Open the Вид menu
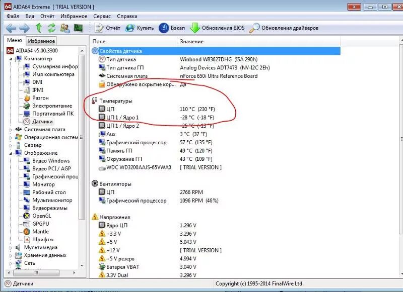Viewport: 403px width, 292px height. pos(30,16)
